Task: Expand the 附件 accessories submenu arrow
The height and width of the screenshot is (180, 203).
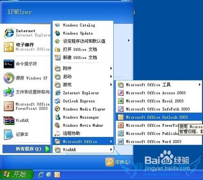Action: tap(111, 68)
